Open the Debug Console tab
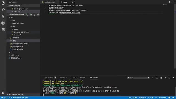 click(78, 78)
